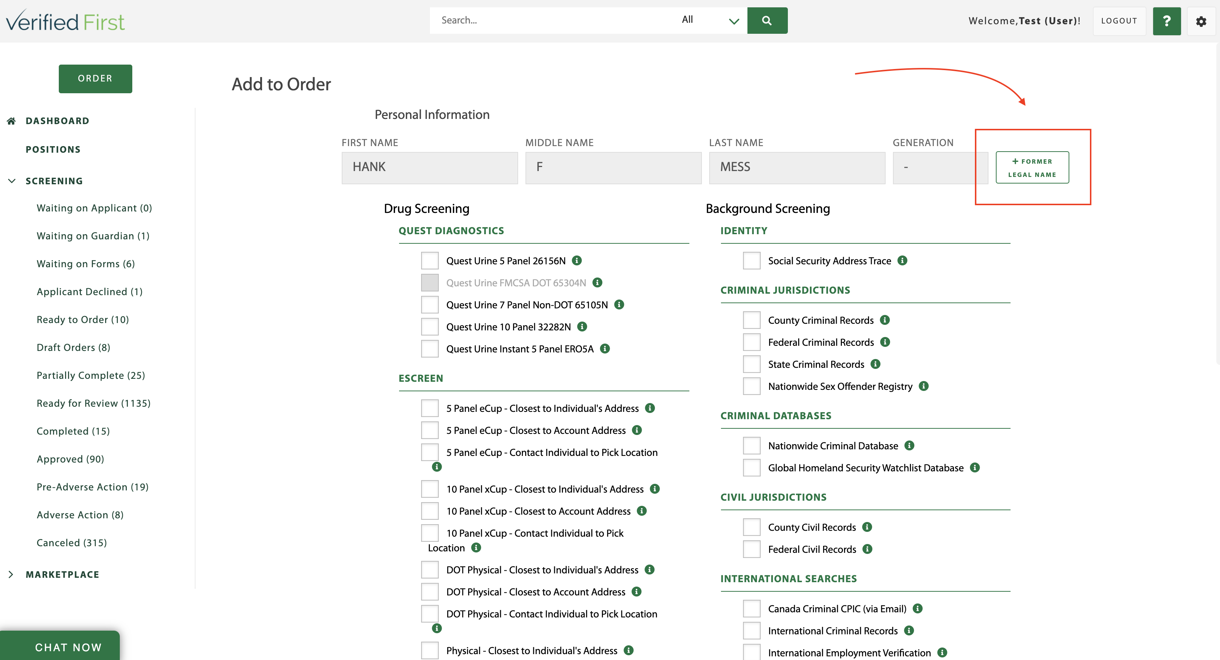
Task: Show info for County Civil Records
Action: tap(867, 527)
